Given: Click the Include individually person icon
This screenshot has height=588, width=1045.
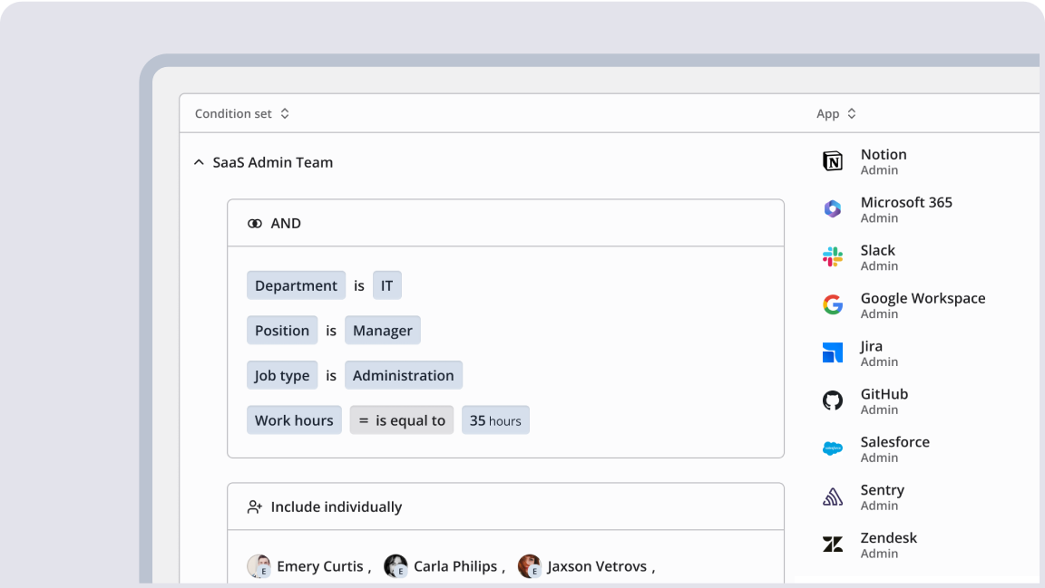Looking at the screenshot, I should click(x=255, y=507).
